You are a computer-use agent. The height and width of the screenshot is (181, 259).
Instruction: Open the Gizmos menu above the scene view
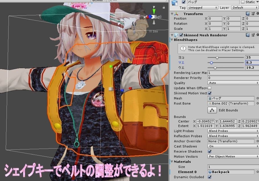98,1
